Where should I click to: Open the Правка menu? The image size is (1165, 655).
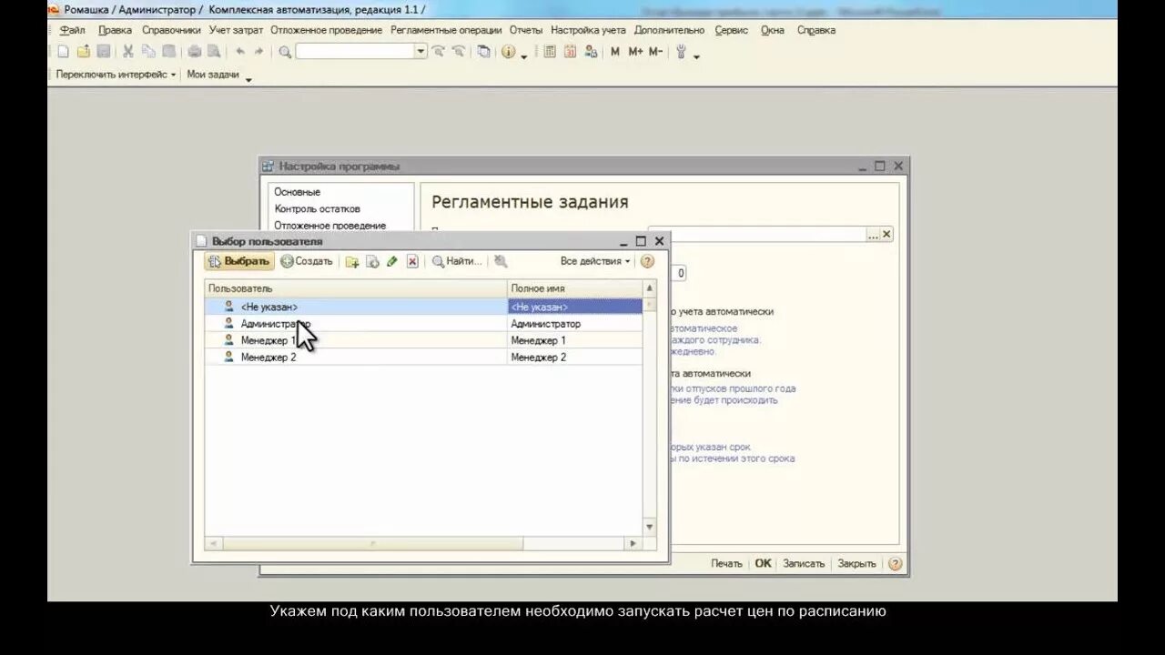(x=115, y=30)
